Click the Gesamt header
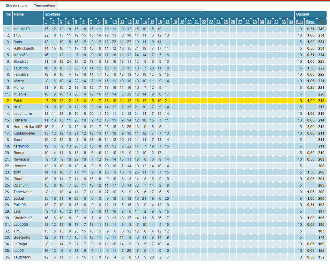 coord(310,14)
